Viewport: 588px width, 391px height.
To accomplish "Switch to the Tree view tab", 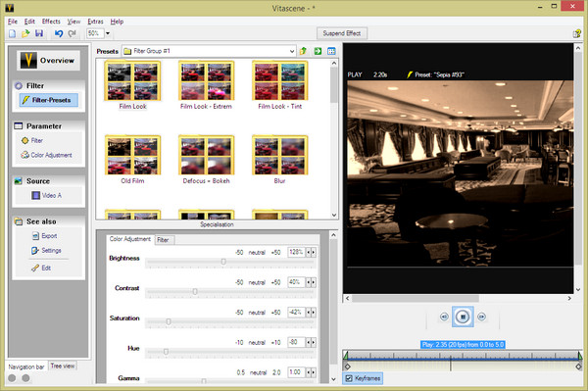I will pyautogui.click(x=63, y=366).
